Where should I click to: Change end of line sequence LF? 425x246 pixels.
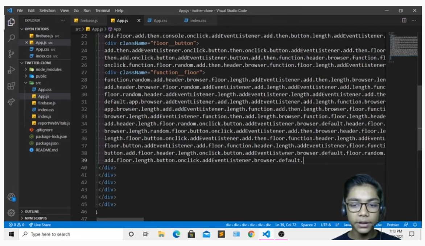337,225
